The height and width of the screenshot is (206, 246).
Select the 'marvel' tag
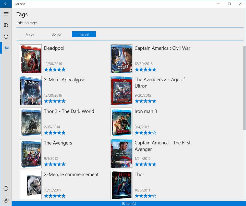[84, 34]
